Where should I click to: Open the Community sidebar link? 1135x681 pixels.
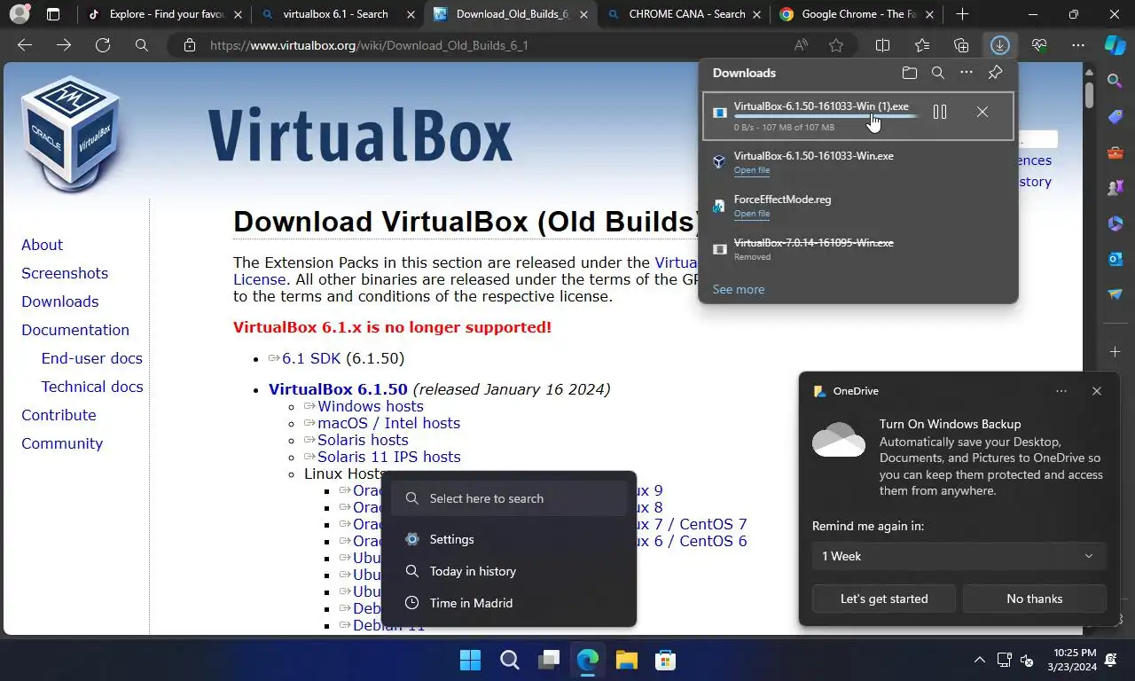(62, 443)
